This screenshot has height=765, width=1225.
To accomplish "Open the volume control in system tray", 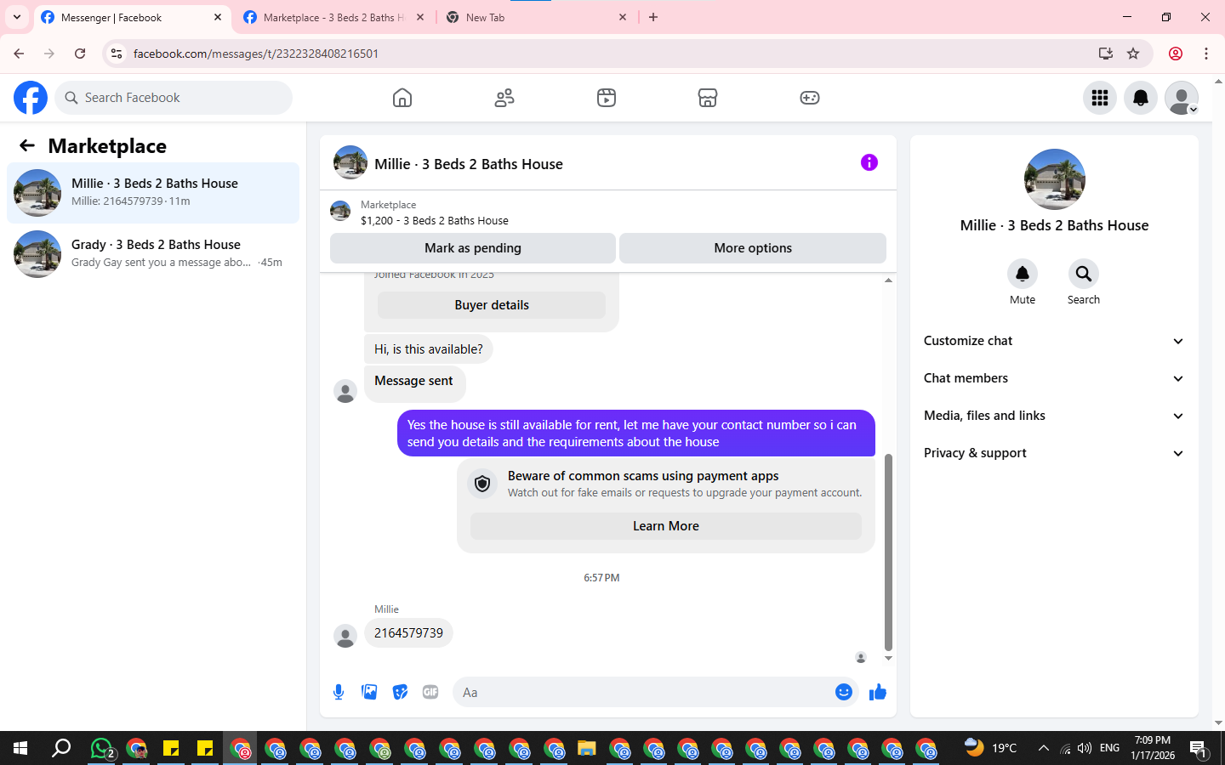I will pos(1085,748).
